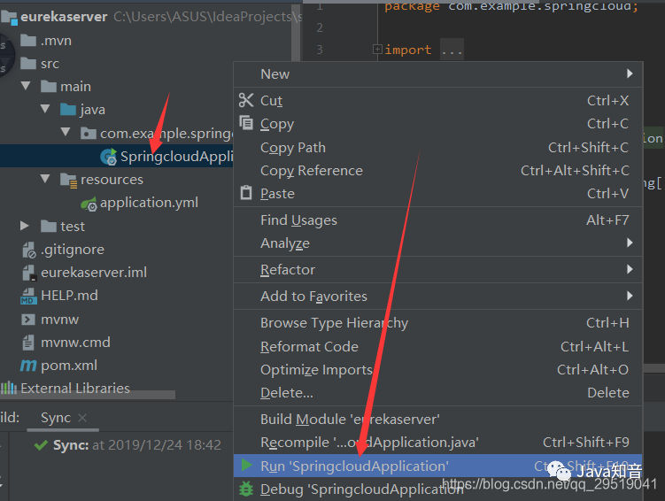665x501 pixels.
Task: Click the eurekaserver.iml file icon
Action: [x=28, y=273]
